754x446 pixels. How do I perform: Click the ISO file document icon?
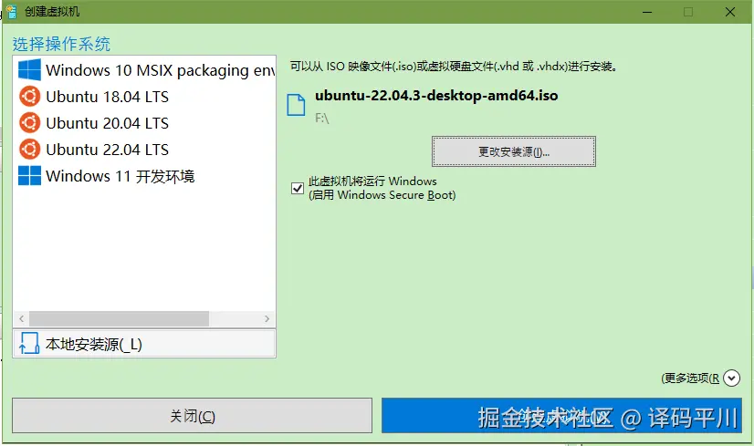(x=296, y=105)
